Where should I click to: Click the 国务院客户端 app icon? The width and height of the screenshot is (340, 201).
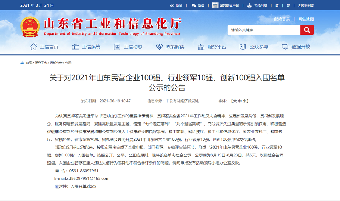215,5
